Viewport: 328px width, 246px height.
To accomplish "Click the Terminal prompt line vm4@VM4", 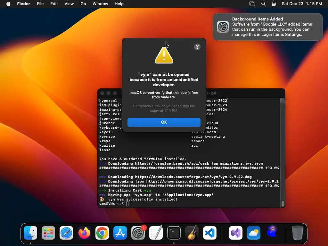I will (x=114, y=204).
